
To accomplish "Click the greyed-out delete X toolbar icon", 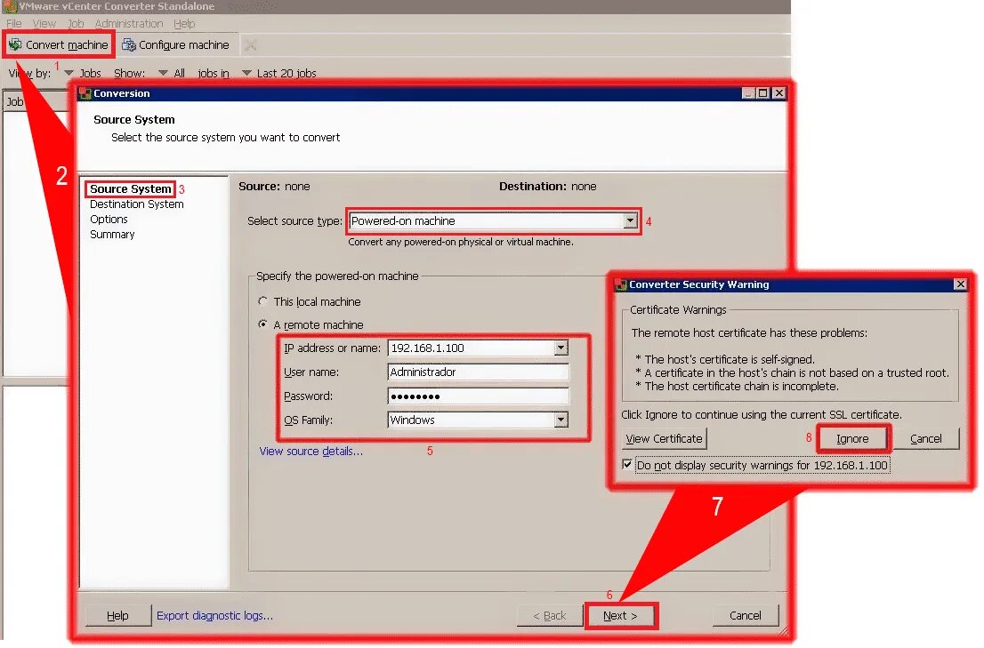I will 250,45.
